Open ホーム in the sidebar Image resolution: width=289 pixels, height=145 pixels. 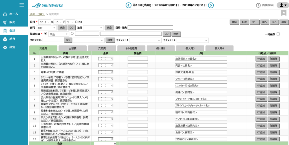[14, 14]
